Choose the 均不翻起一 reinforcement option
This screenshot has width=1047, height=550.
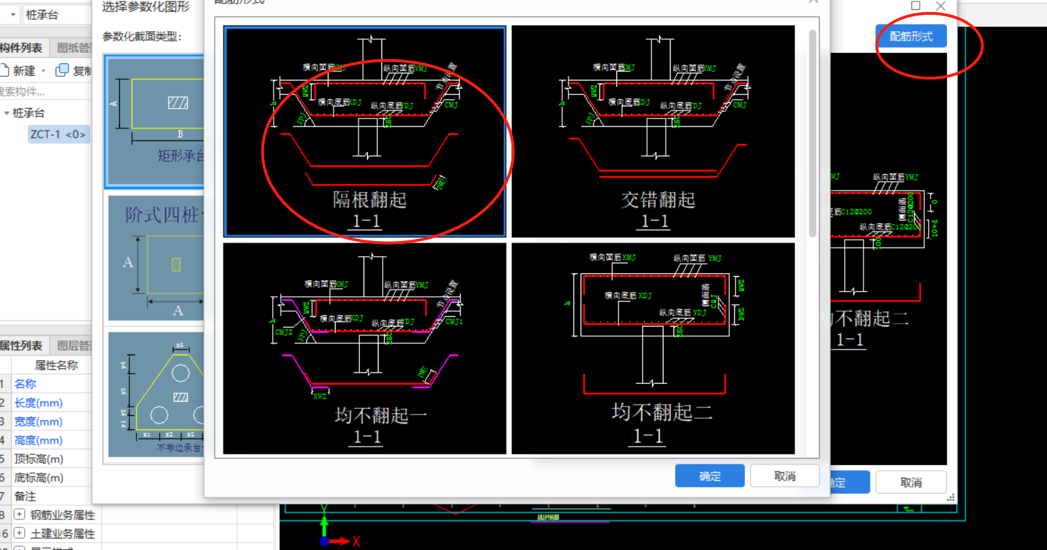(365, 348)
